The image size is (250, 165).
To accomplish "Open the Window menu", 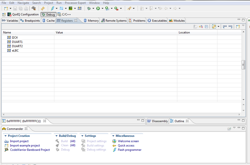I will coord(94,3).
